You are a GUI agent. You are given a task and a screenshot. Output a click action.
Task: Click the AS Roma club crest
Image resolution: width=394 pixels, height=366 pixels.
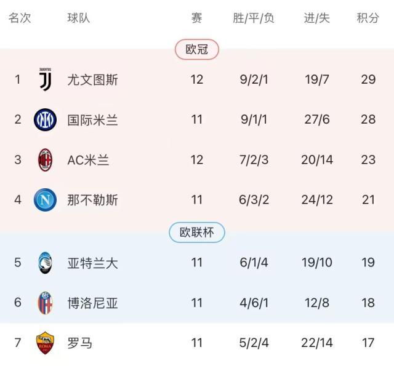45,343
